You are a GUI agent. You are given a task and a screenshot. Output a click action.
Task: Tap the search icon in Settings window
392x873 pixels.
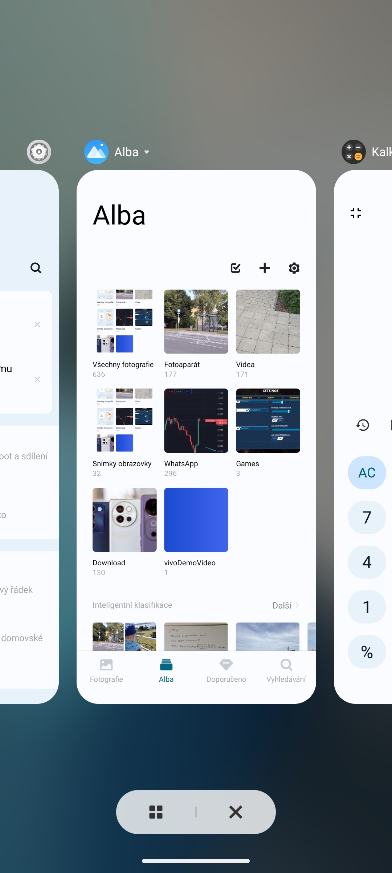click(36, 268)
